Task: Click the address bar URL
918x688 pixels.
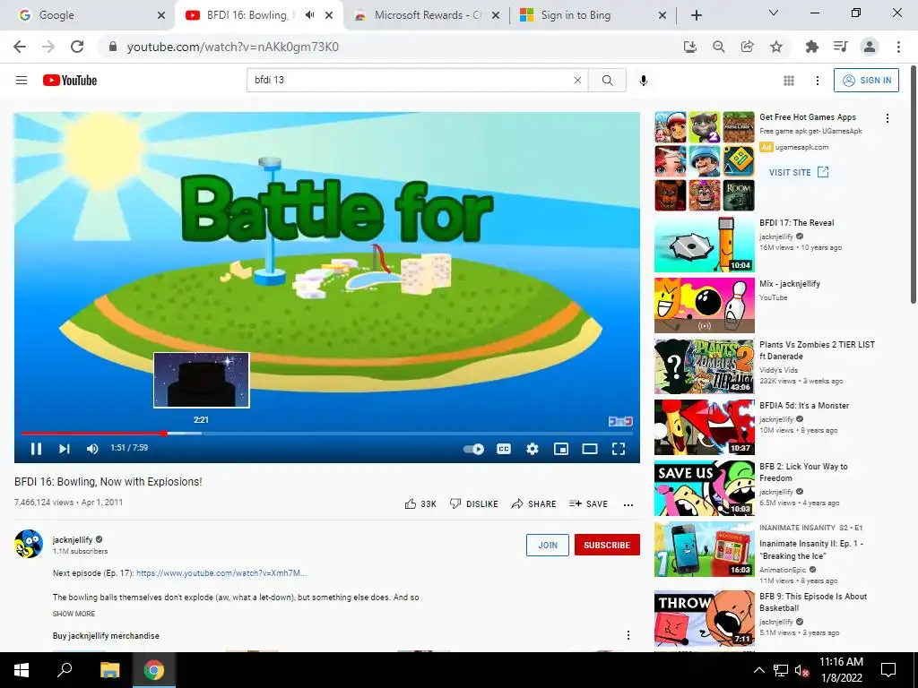Action: click(x=232, y=47)
